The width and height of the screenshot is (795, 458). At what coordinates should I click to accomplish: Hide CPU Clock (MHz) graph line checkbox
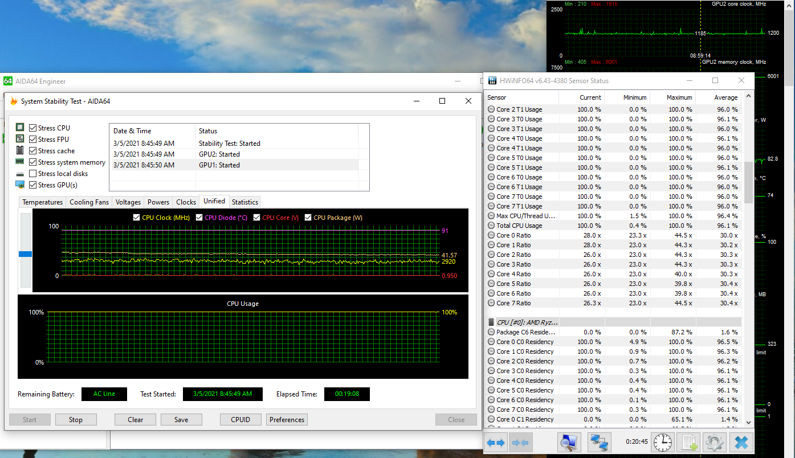(x=136, y=218)
